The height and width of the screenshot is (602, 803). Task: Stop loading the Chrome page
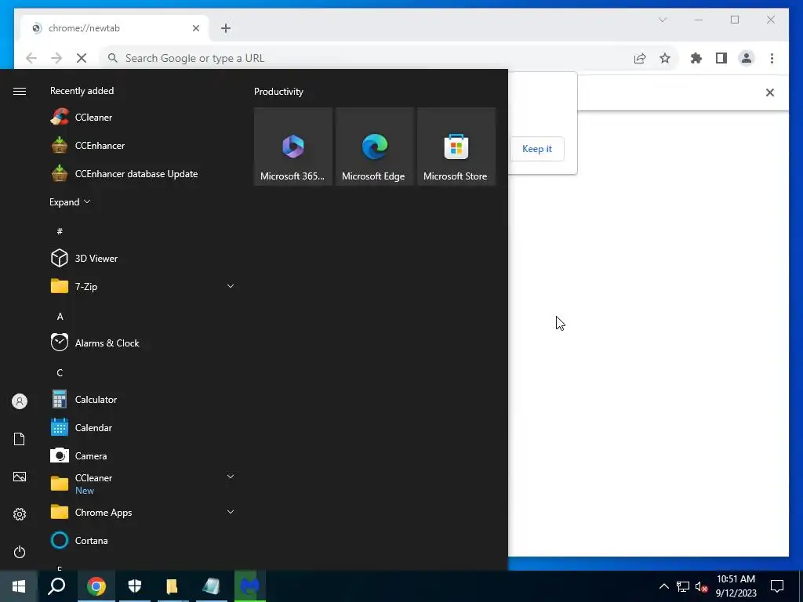tap(82, 58)
